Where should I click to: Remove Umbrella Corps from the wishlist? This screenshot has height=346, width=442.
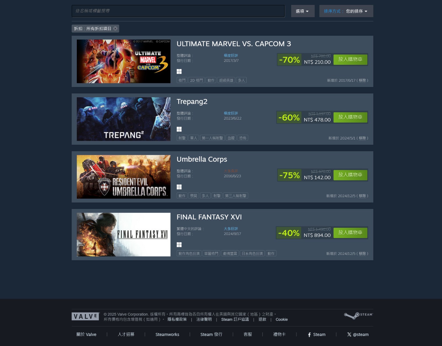pos(362,196)
